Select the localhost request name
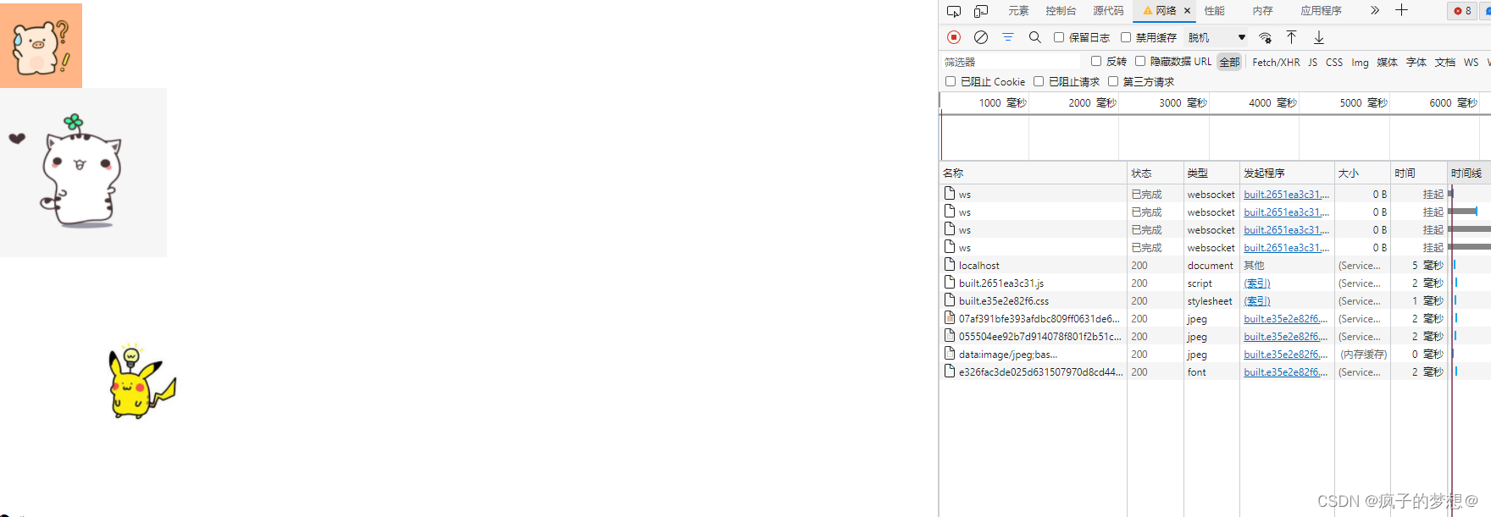This screenshot has height=517, width=1491. tap(979, 266)
